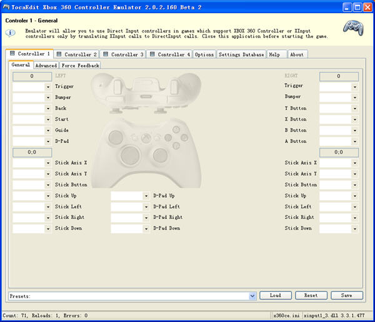Screen dimensions: 375x322
Task: Click the Load button
Action: (x=276, y=295)
